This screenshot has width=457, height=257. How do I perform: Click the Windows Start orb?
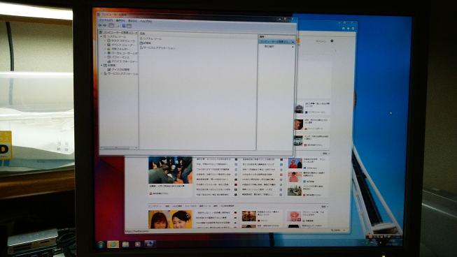pos(101,244)
